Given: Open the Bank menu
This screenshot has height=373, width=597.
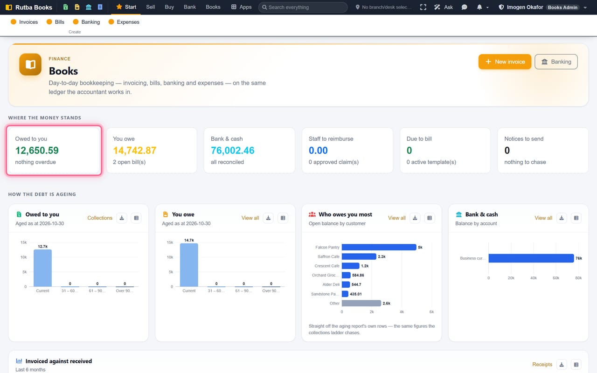Looking at the screenshot, I should coord(190,7).
